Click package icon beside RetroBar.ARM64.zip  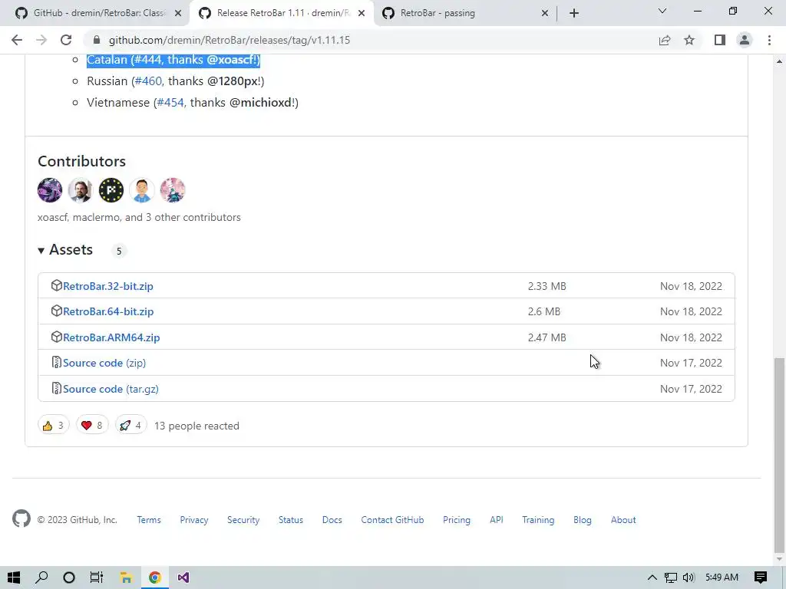pyautogui.click(x=56, y=337)
